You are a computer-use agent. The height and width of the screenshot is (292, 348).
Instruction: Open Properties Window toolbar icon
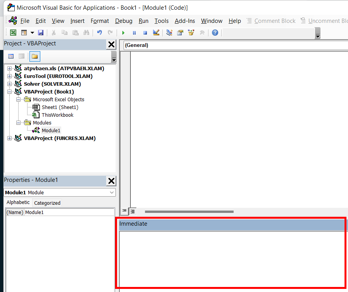pos(180,33)
